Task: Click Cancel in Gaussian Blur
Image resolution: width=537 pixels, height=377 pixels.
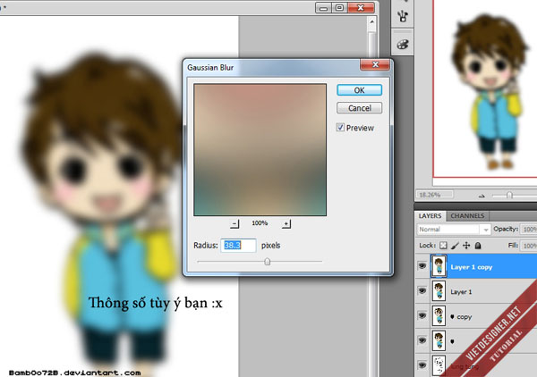Action: [359, 108]
